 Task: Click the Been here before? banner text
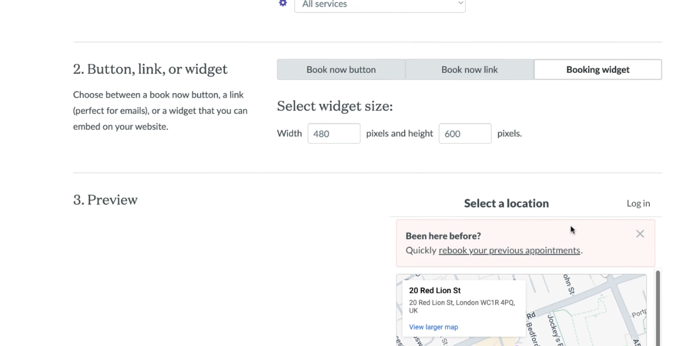[x=443, y=236]
